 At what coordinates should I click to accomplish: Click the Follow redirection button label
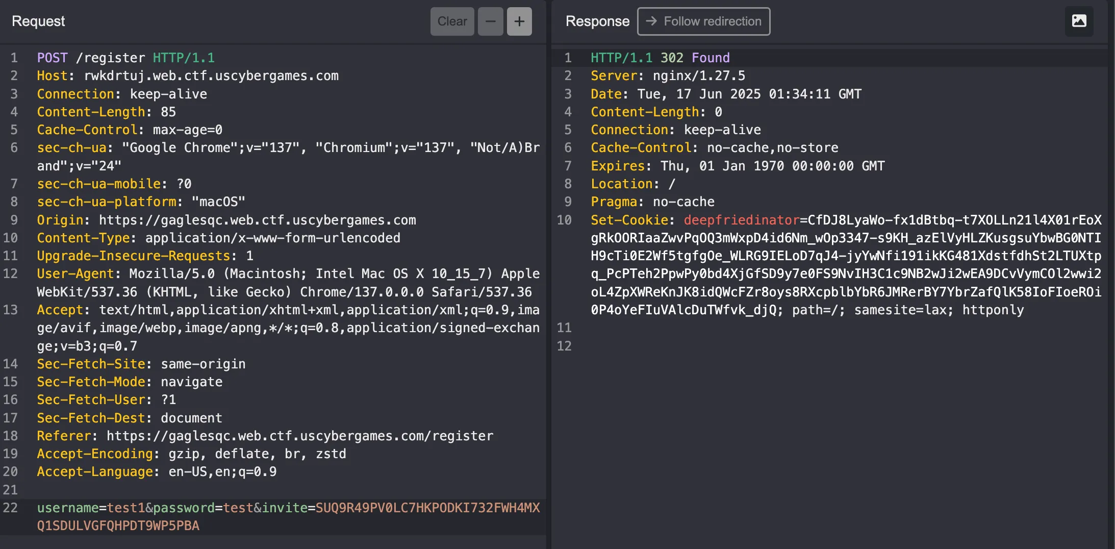712,21
